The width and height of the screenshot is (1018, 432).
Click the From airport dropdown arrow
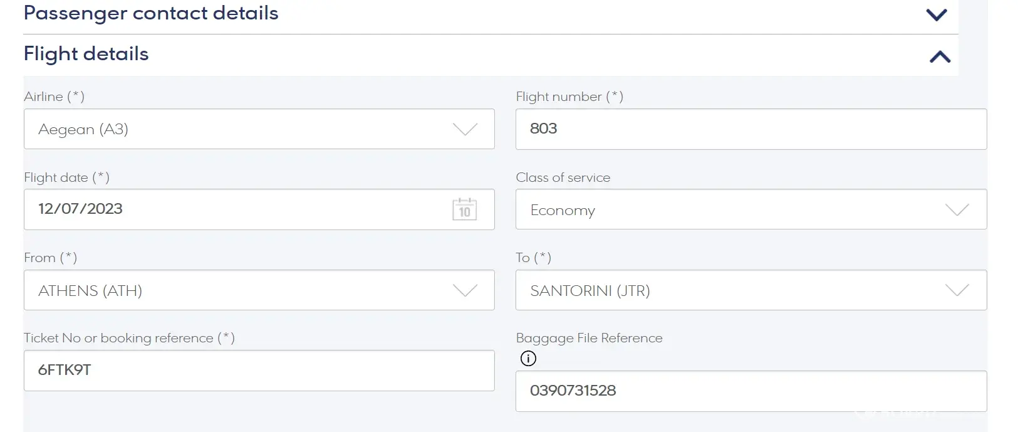(x=465, y=290)
